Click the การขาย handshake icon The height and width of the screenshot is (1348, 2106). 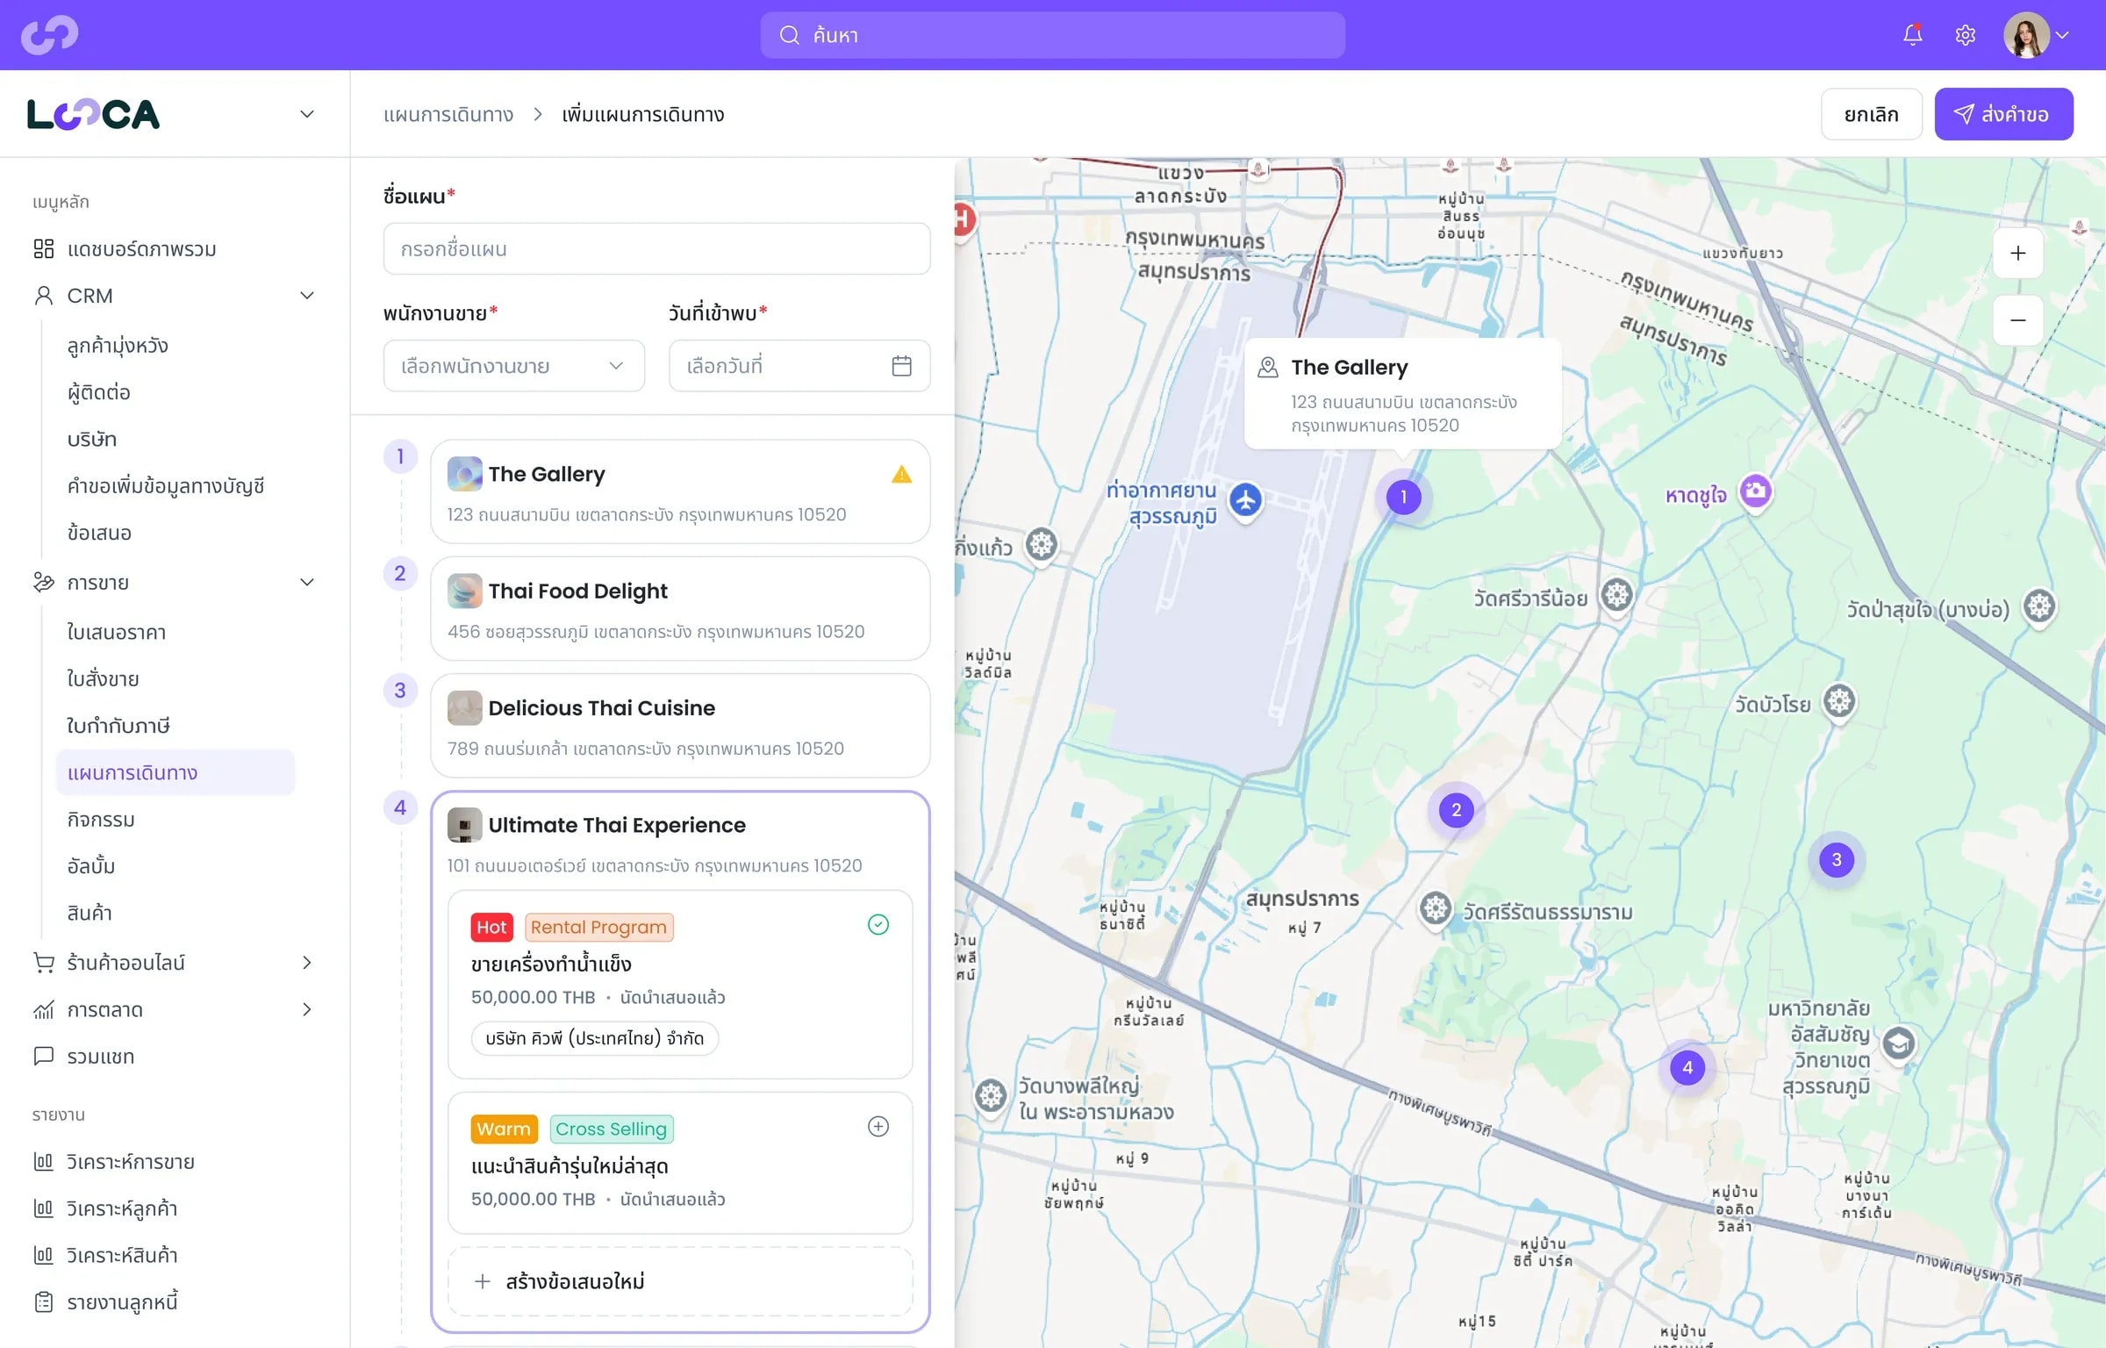(43, 583)
